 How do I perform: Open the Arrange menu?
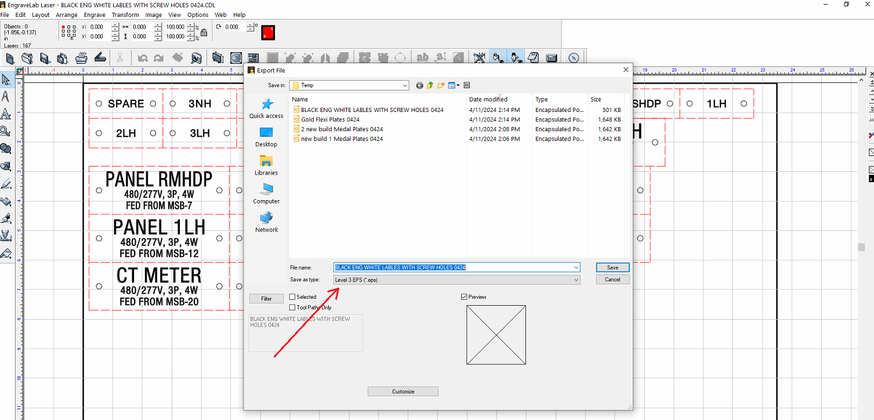click(x=67, y=15)
